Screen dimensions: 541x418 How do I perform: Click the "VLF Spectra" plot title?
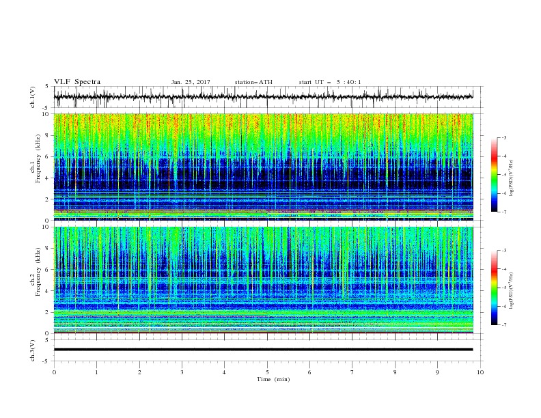(x=77, y=82)
